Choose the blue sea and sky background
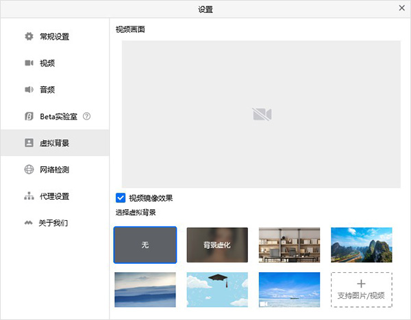The width and height of the screenshot is (411, 320). click(x=289, y=289)
